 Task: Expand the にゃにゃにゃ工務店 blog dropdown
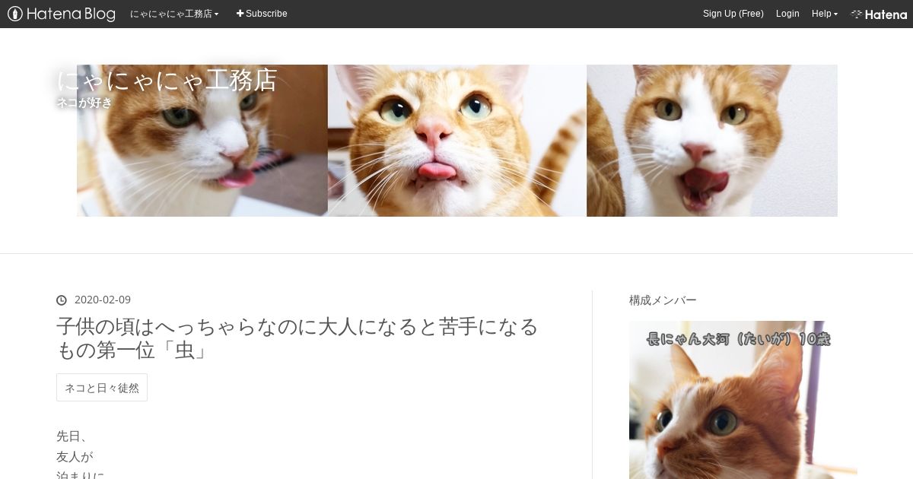tap(174, 14)
